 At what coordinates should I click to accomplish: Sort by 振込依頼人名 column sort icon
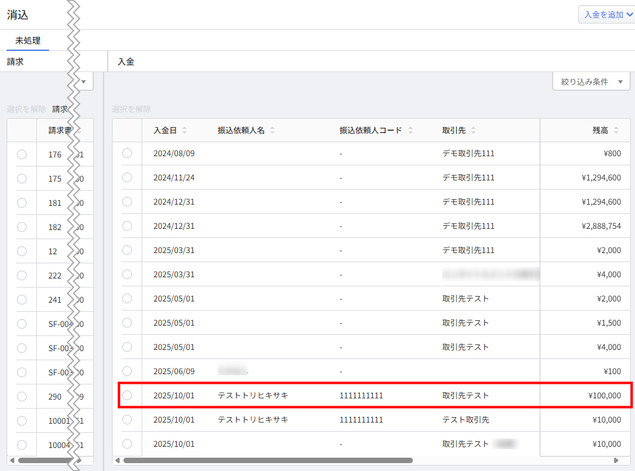tap(272, 130)
